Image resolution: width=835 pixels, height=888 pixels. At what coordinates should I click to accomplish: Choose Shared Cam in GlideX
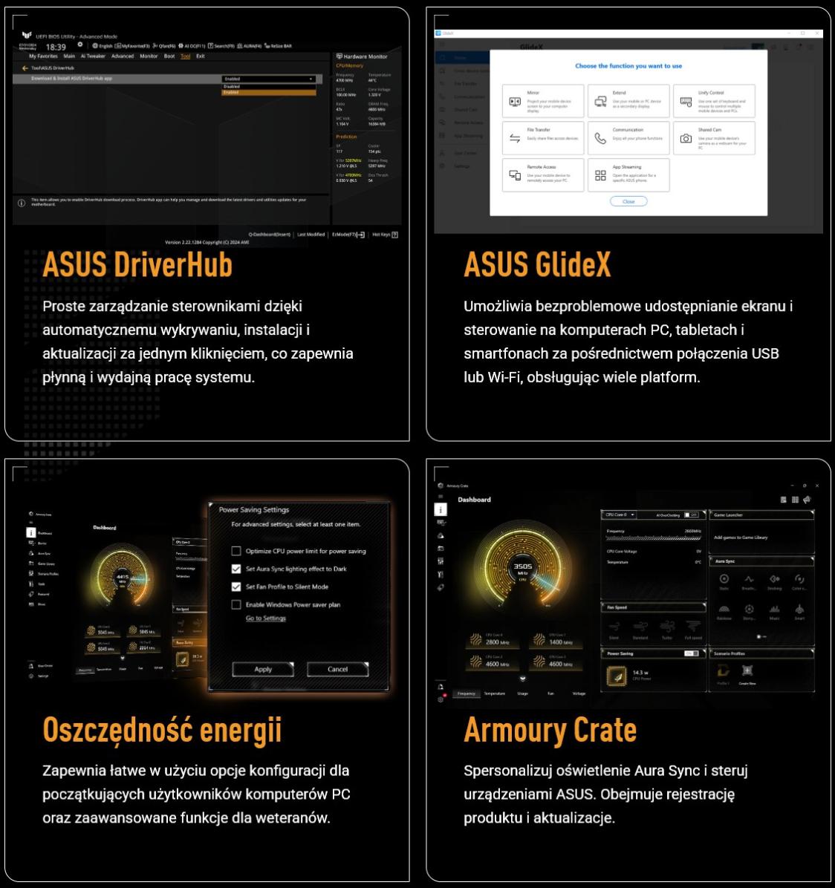(714, 137)
